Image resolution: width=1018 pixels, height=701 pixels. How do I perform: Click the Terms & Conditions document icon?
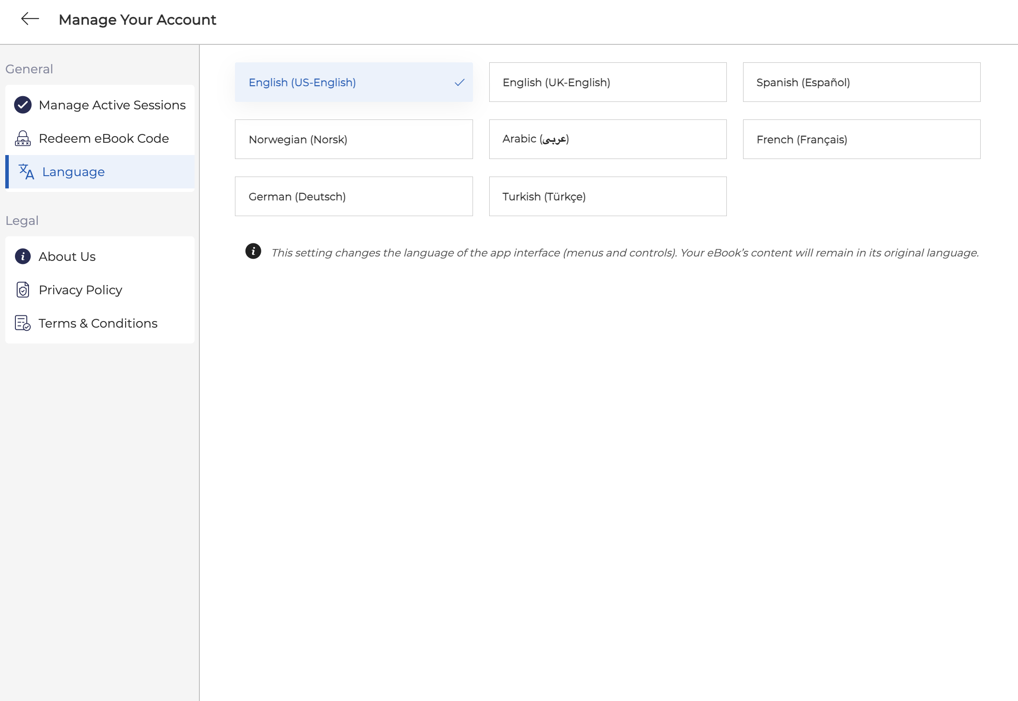[23, 323]
